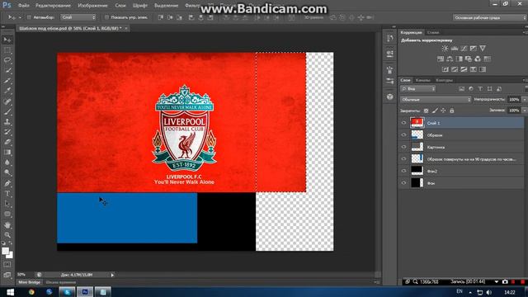Select the Horizontal Type tool
This screenshot has height=297, width=528.
[7, 194]
